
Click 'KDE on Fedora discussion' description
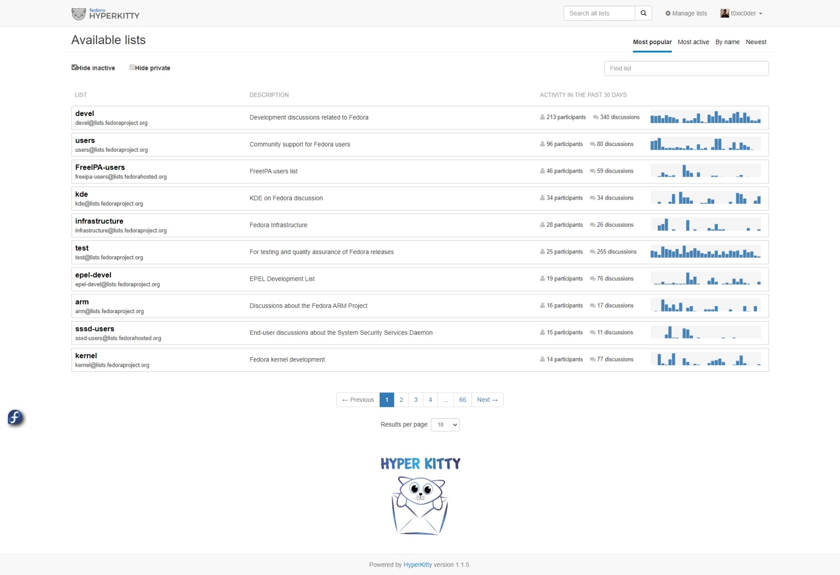pyautogui.click(x=286, y=198)
